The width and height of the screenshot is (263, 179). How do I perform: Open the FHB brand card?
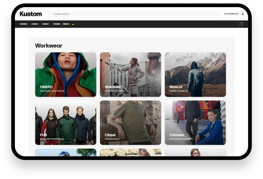66,123
